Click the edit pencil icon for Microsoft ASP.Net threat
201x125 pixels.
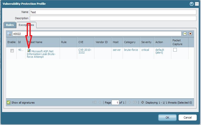[29, 51]
